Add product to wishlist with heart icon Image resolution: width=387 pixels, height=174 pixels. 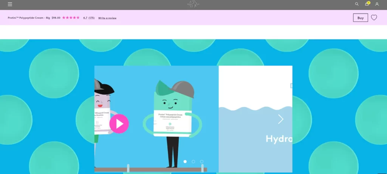click(x=374, y=17)
